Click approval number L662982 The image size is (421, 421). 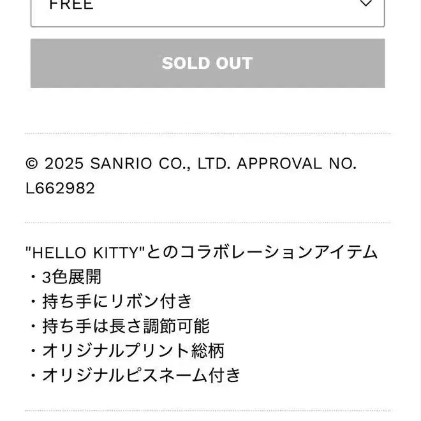[x=60, y=188]
